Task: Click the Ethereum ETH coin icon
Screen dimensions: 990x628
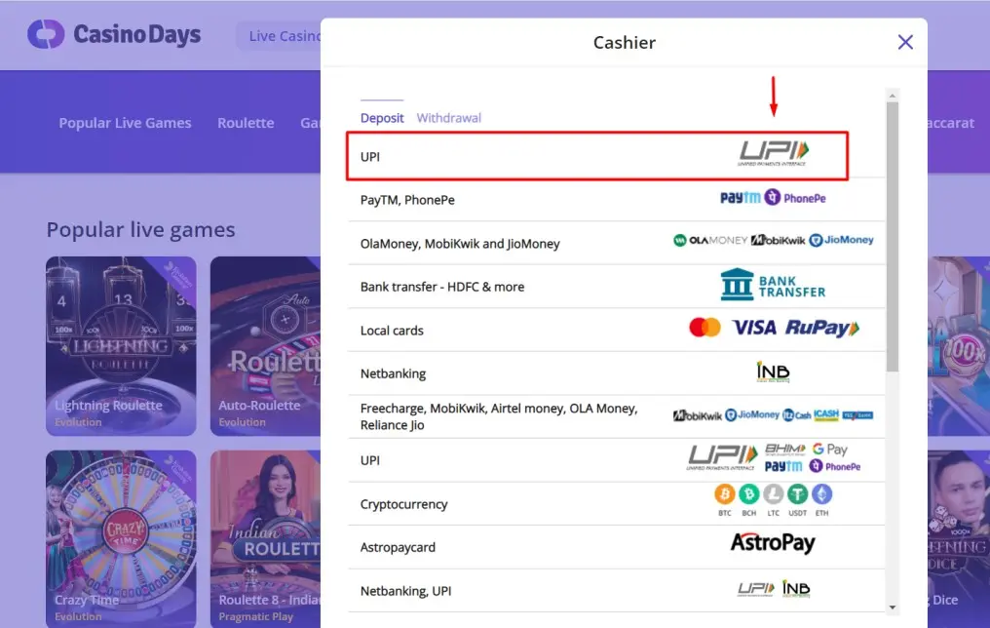Action: pyautogui.click(x=821, y=494)
